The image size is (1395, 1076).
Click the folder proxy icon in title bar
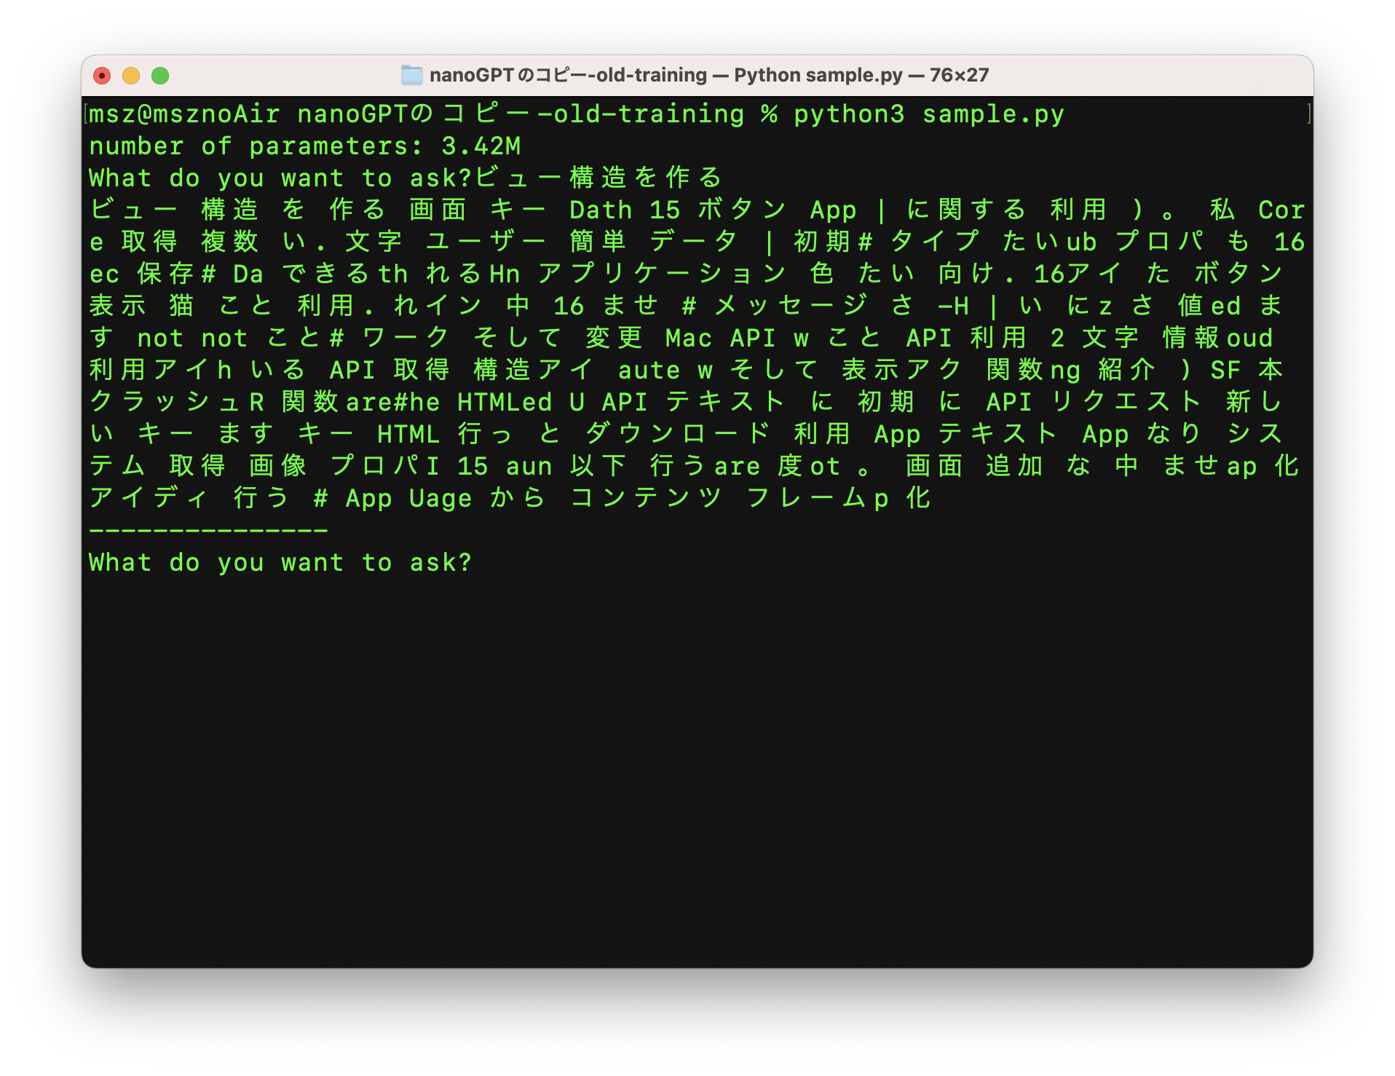(x=412, y=75)
